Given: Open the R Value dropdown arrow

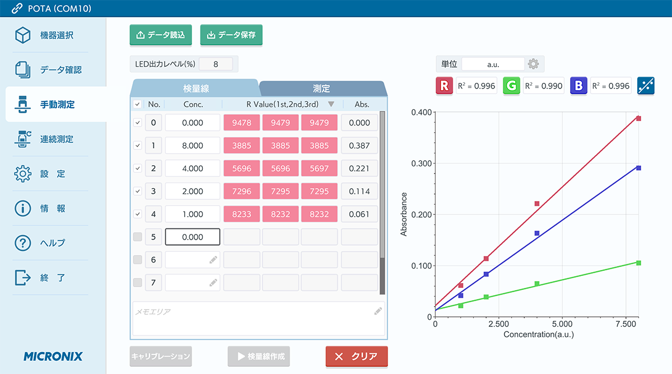Looking at the screenshot, I should 331,104.
